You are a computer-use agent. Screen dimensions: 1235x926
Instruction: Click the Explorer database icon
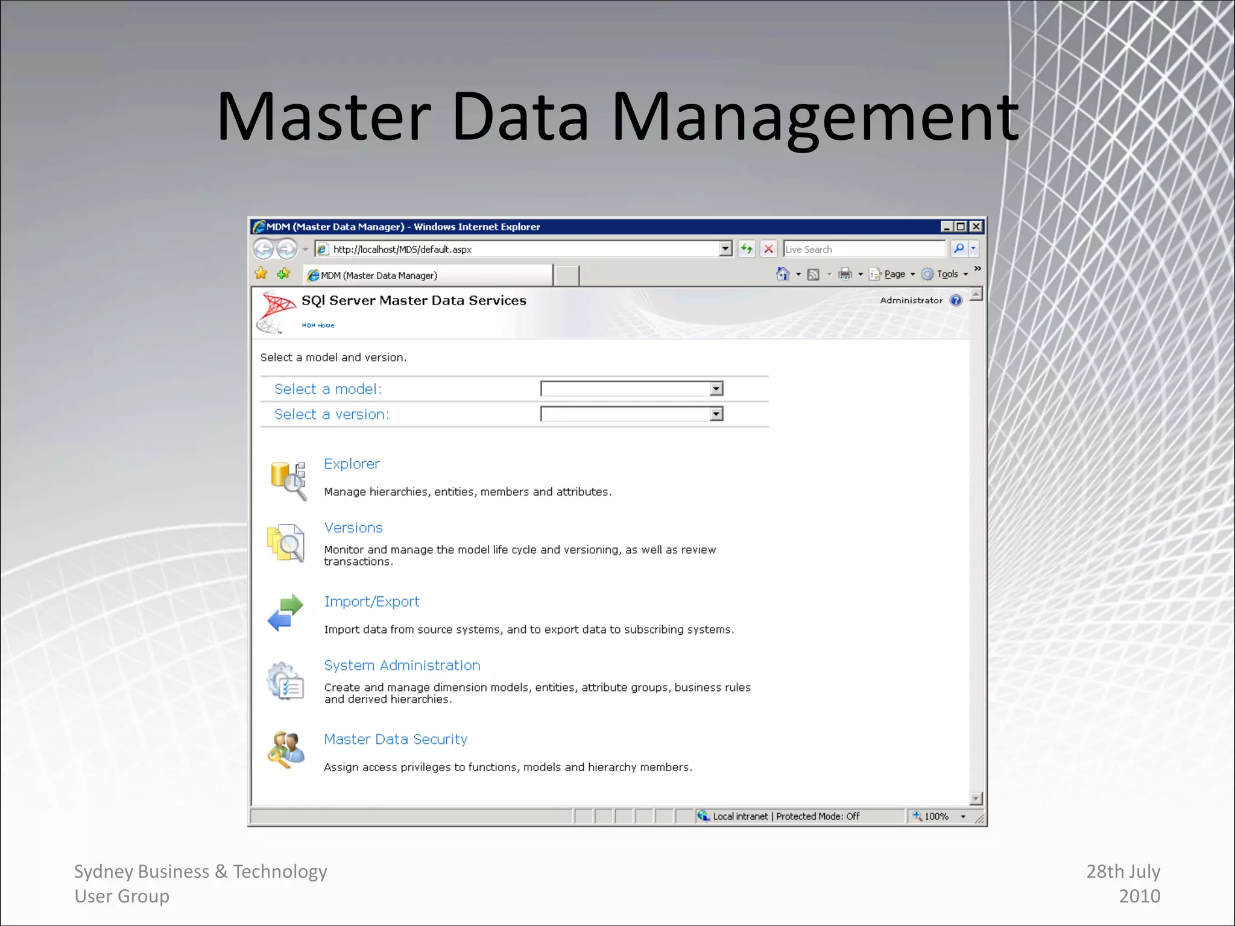tap(288, 480)
